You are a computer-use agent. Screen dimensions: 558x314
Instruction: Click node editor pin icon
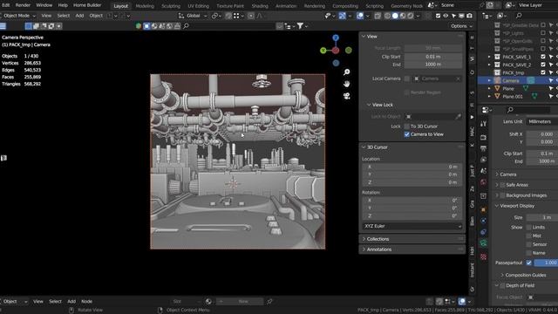pos(269,301)
